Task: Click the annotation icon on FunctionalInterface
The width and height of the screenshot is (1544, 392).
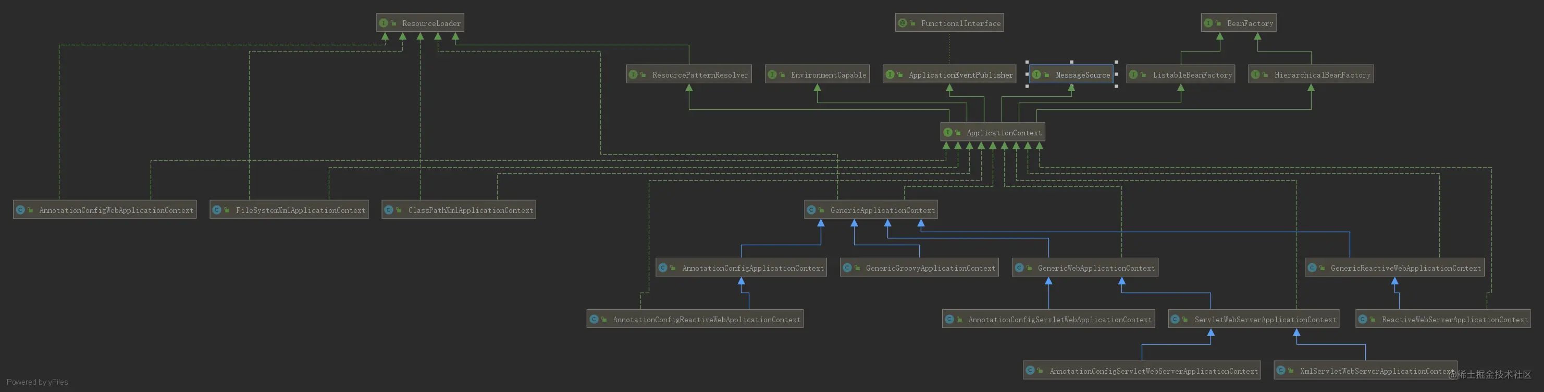Action: (903, 23)
